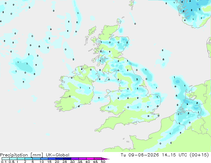The height and width of the screenshot is (163, 211).
Task: Click the 45–50 mm legend color swatch
Action: 98,159
